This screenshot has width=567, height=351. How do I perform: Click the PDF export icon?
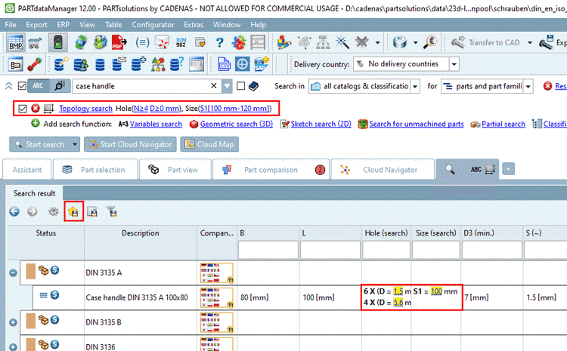pyautogui.click(x=119, y=42)
